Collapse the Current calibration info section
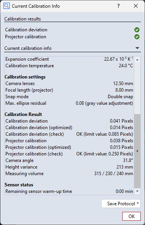Viewport: 145px width, 225px height. tap(137, 48)
